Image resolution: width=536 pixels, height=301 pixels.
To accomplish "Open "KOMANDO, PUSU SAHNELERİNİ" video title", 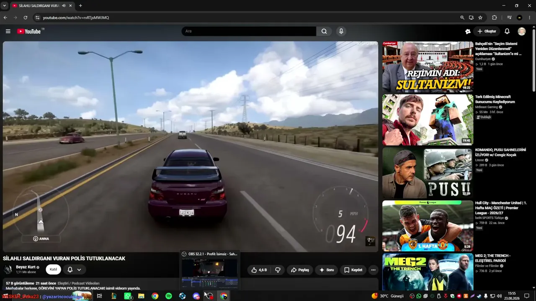I will [x=500, y=153].
